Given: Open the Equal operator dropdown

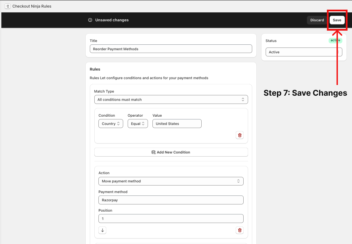Looking at the screenshot, I should click(x=138, y=124).
